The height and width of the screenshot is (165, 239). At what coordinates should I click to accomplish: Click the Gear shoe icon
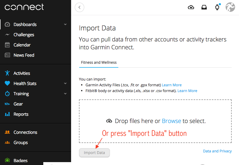(x=7, y=104)
